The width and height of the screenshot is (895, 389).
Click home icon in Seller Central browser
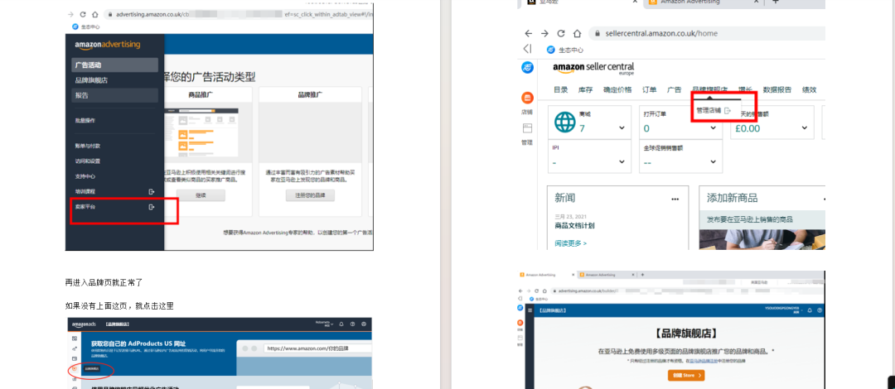[577, 34]
